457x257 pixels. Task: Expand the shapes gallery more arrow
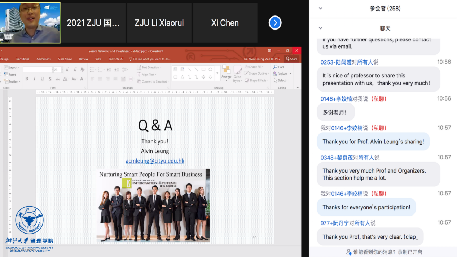[217, 73]
